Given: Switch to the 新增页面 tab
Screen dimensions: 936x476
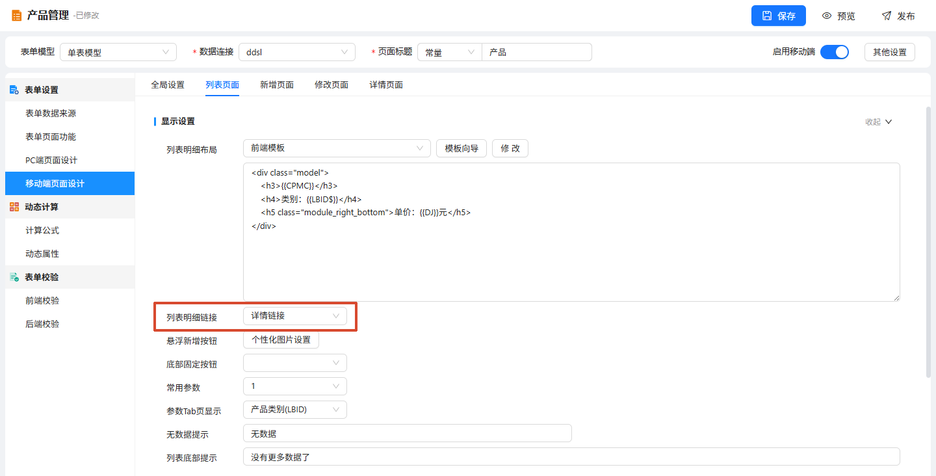Looking at the screenshot, I should click(x=277, y=85).
